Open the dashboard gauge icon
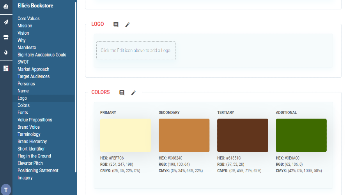The height and width of the screenshot is (195, 347). click(x=6, y=7)
